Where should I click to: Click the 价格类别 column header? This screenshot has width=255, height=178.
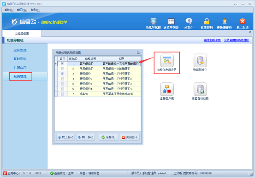pos(90,58)
